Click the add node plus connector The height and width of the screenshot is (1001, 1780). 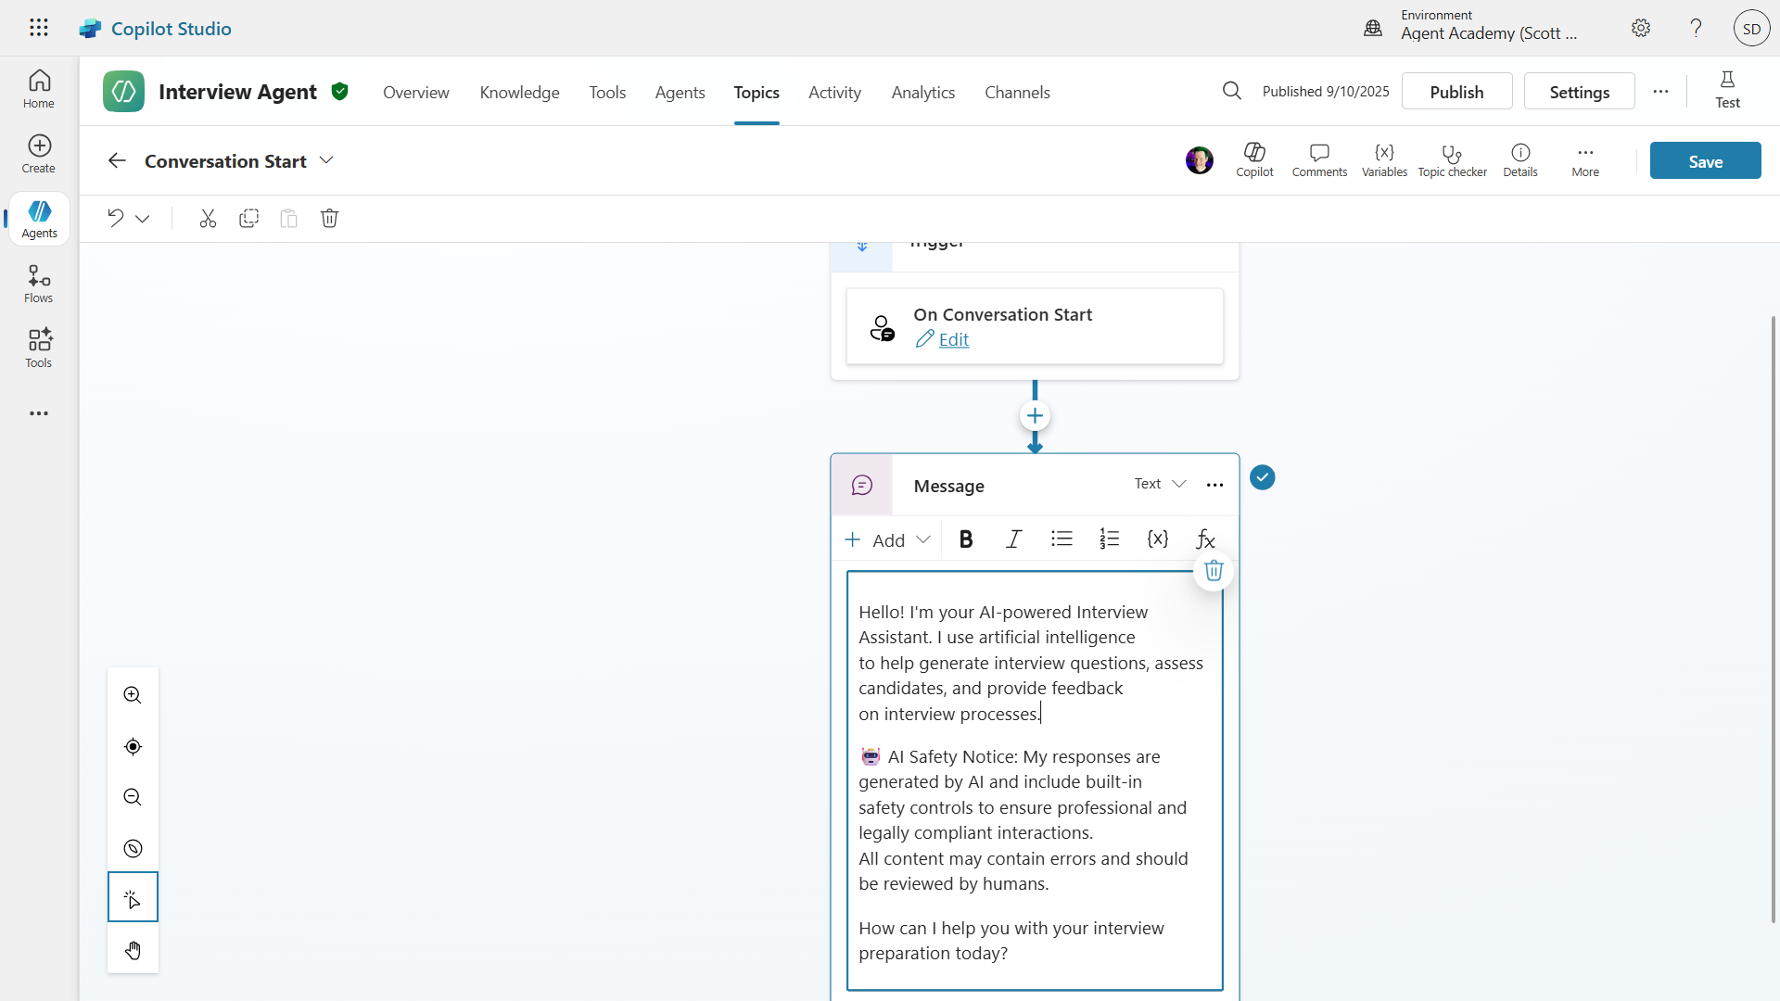tap(1035, 416)
